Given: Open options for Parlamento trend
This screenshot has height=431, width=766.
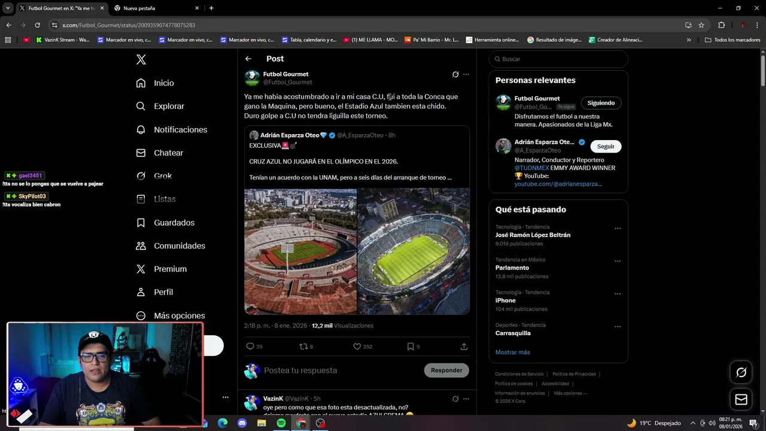Looking at the screenshot, I should [x=618, y=262].
